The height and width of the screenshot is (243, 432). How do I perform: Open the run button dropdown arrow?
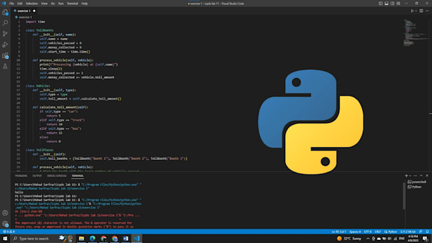[416, 11]
